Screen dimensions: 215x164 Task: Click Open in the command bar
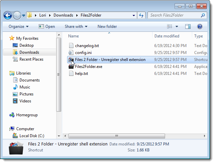[x=47, y=27]
